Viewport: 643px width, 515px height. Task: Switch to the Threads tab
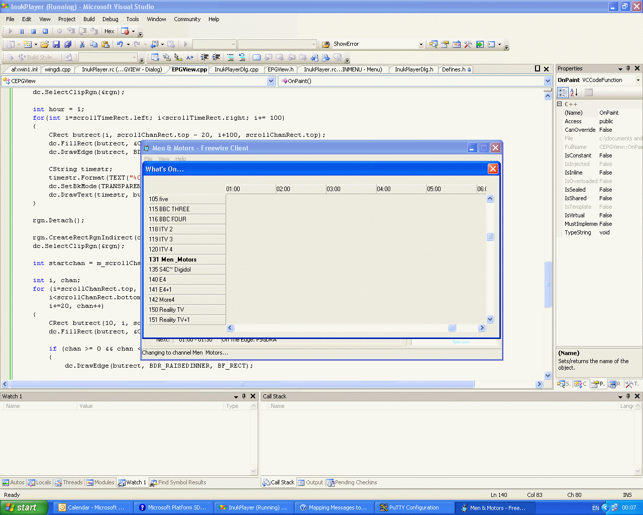click(x=69, y=482)
